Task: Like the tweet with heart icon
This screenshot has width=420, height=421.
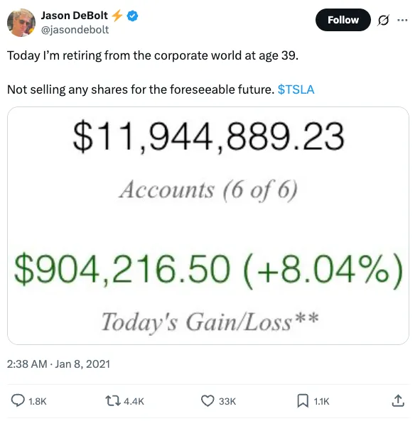Action: tap(208, 401)
